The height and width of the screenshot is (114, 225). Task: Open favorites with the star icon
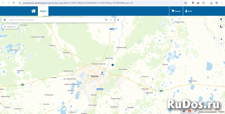coord(118,20)
